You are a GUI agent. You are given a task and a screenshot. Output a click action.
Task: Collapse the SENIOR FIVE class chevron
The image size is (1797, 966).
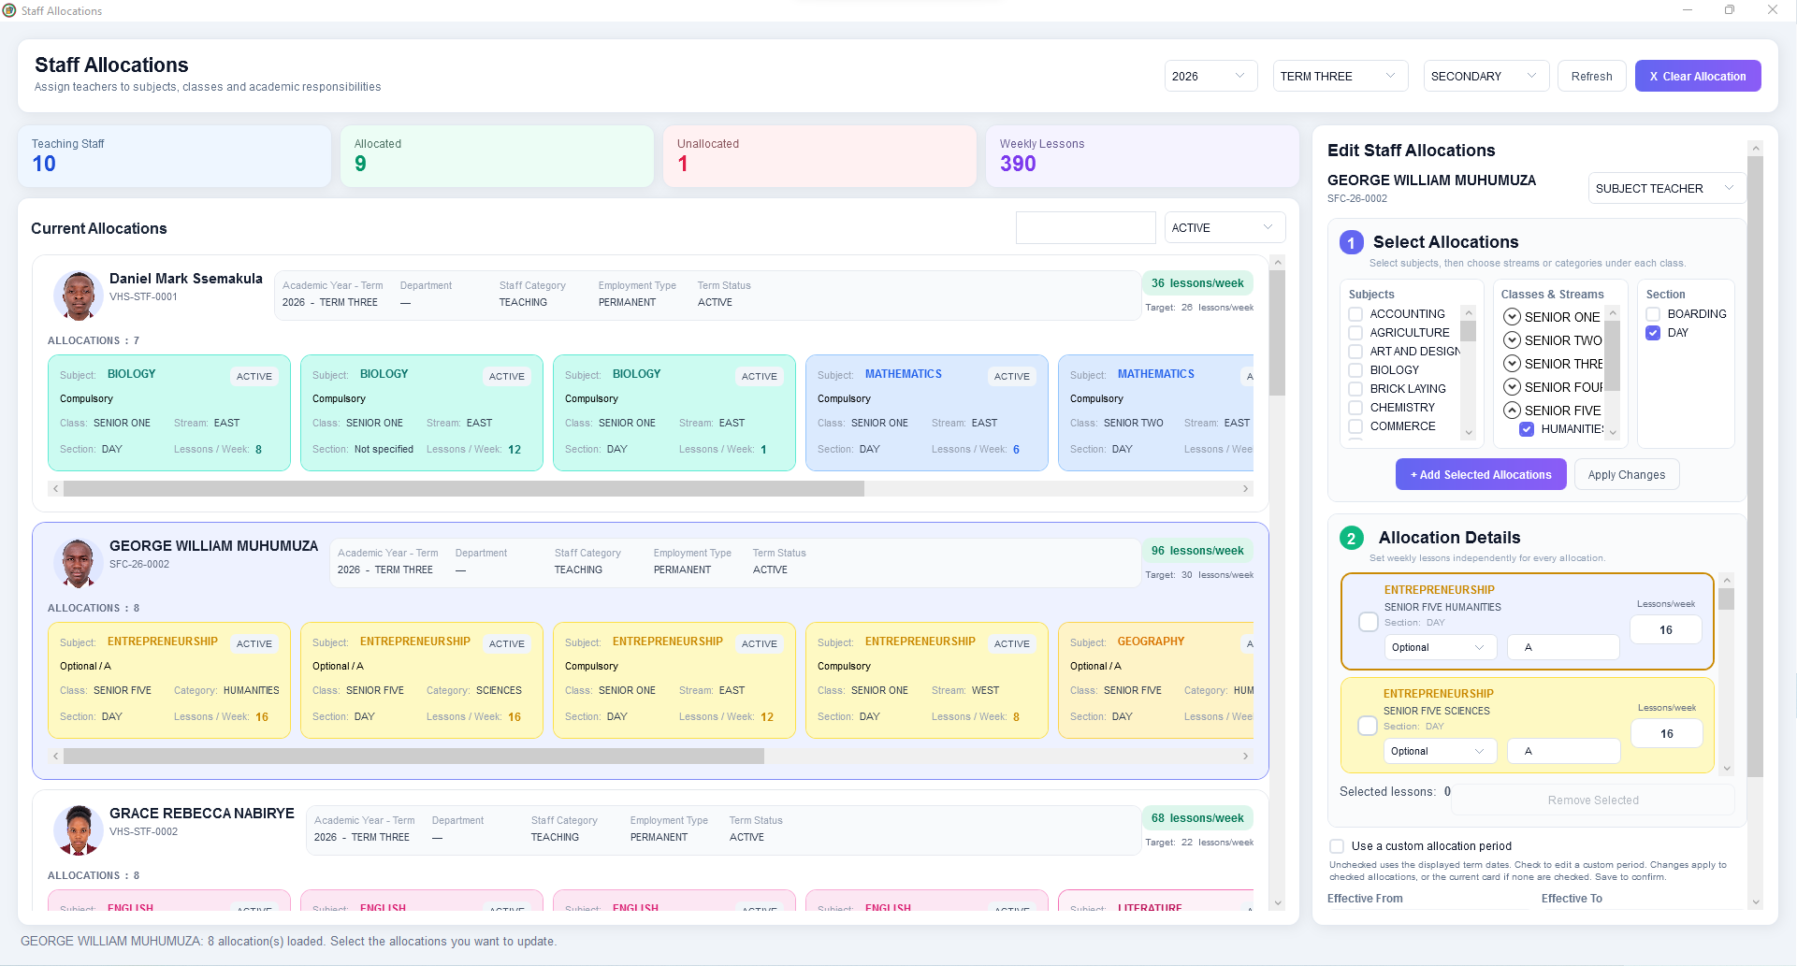(1512, 411)
